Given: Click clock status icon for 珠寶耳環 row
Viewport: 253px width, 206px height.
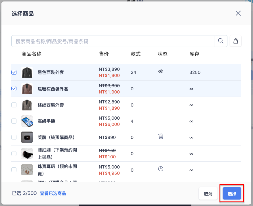Looking at the screenshot, I should (x=160, y=169).
